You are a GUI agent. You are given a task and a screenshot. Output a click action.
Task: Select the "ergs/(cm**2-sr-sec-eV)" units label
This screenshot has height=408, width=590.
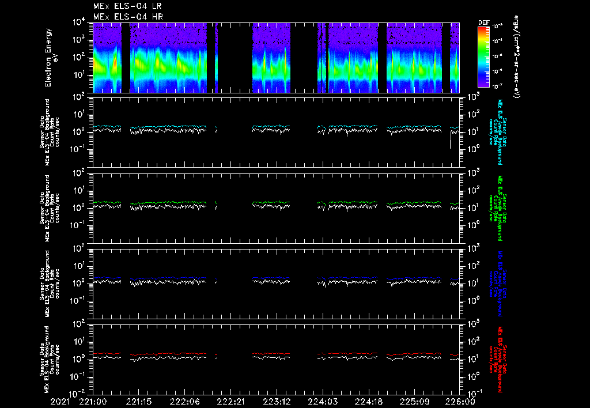517,57
